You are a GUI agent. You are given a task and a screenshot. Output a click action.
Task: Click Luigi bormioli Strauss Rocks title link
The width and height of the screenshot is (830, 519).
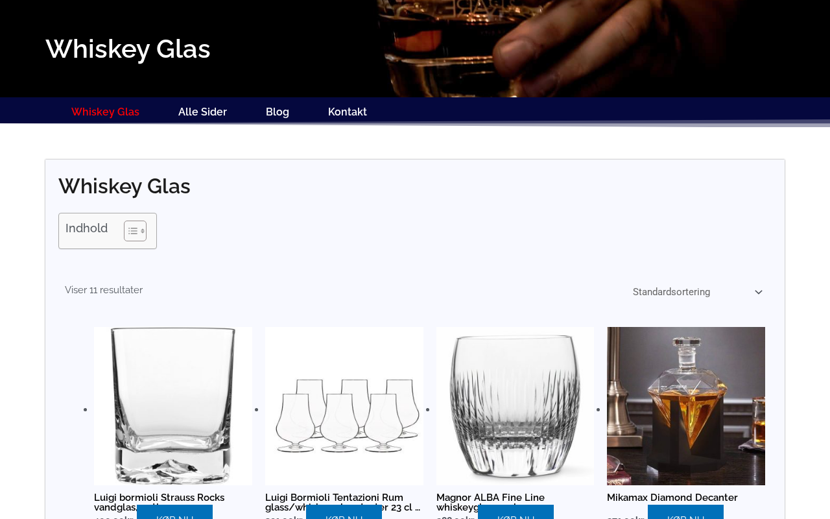159,502
